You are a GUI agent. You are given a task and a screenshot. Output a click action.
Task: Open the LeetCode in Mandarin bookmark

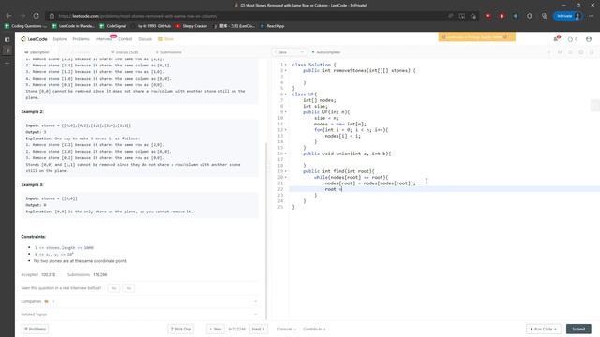point(73,26)
